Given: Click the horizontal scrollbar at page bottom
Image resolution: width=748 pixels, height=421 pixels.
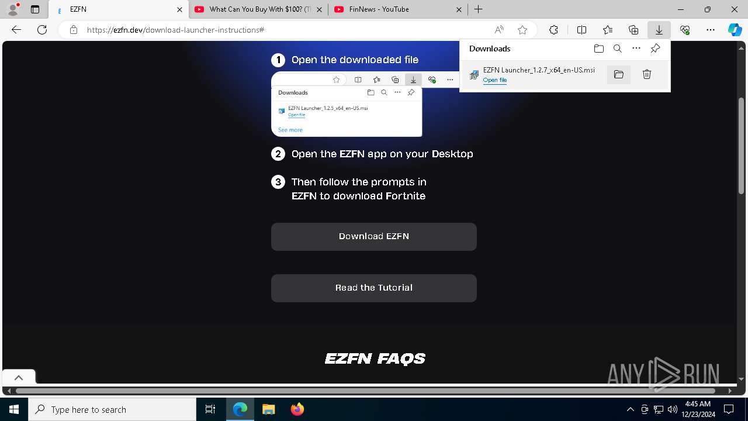Looking at the screenshot, I should [365, 391].
